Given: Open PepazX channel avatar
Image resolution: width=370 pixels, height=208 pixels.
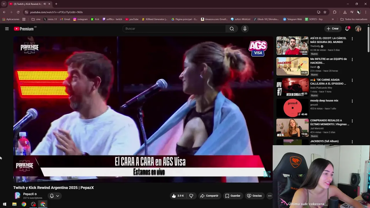Looking at the screenshot, I should click(18, 196).
